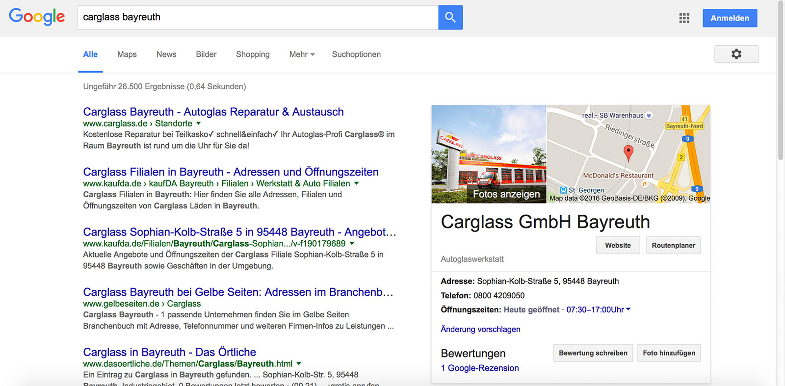The height and width of the screenshot is (386, 785).
Task: Switch to the News tab
Action: (166, 54)
